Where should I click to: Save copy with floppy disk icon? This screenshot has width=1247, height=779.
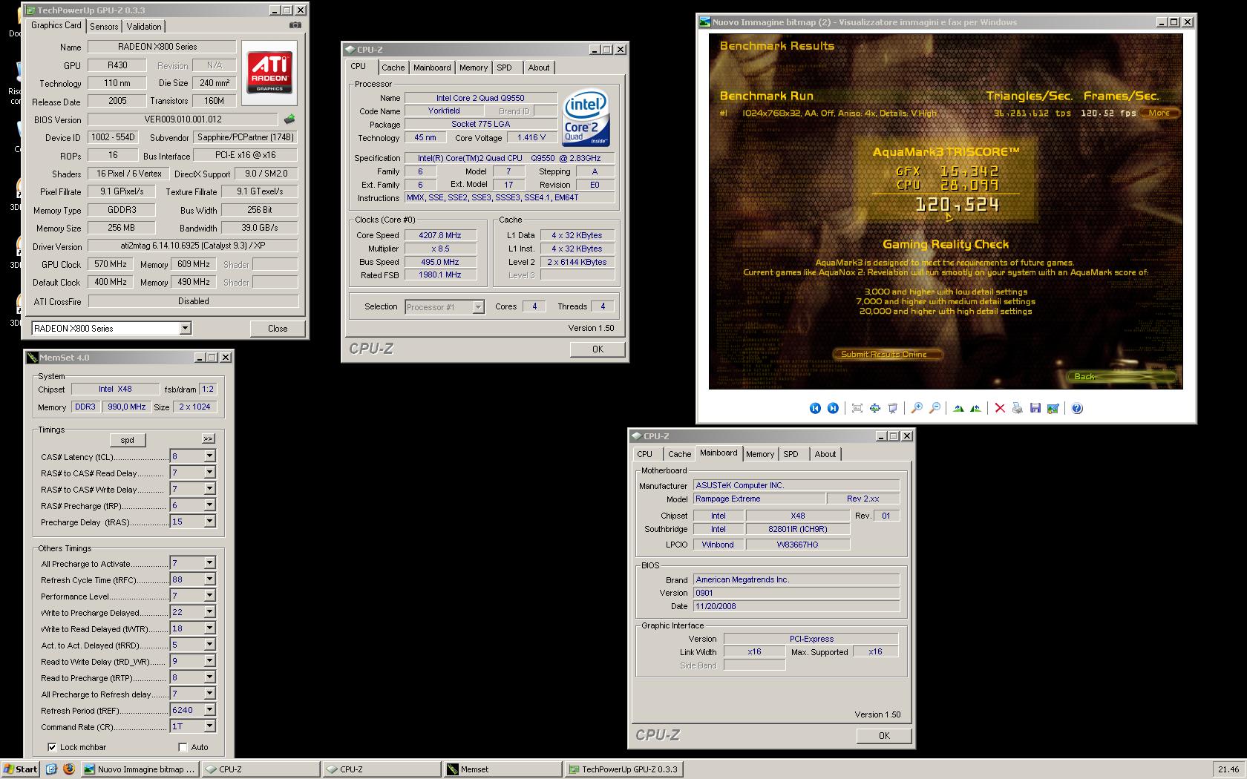(x=1035, y=408)
